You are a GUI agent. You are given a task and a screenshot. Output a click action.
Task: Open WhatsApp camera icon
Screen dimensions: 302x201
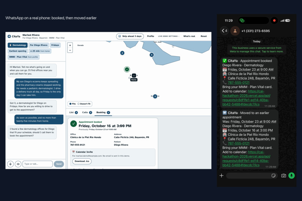[x=284, y=176]
